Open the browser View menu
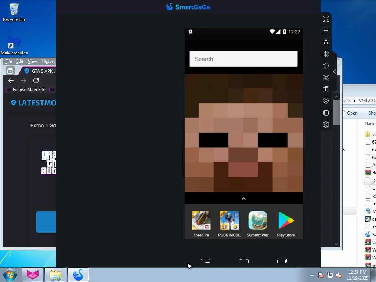376x282 pixels. click(32, 61)
